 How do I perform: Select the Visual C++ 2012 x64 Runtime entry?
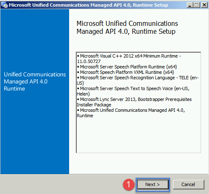pyautogui.click(x=129, y=58)
